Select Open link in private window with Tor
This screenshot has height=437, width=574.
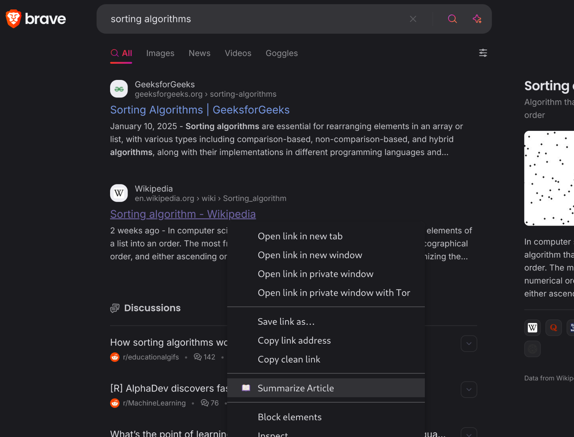pos(334,293)
